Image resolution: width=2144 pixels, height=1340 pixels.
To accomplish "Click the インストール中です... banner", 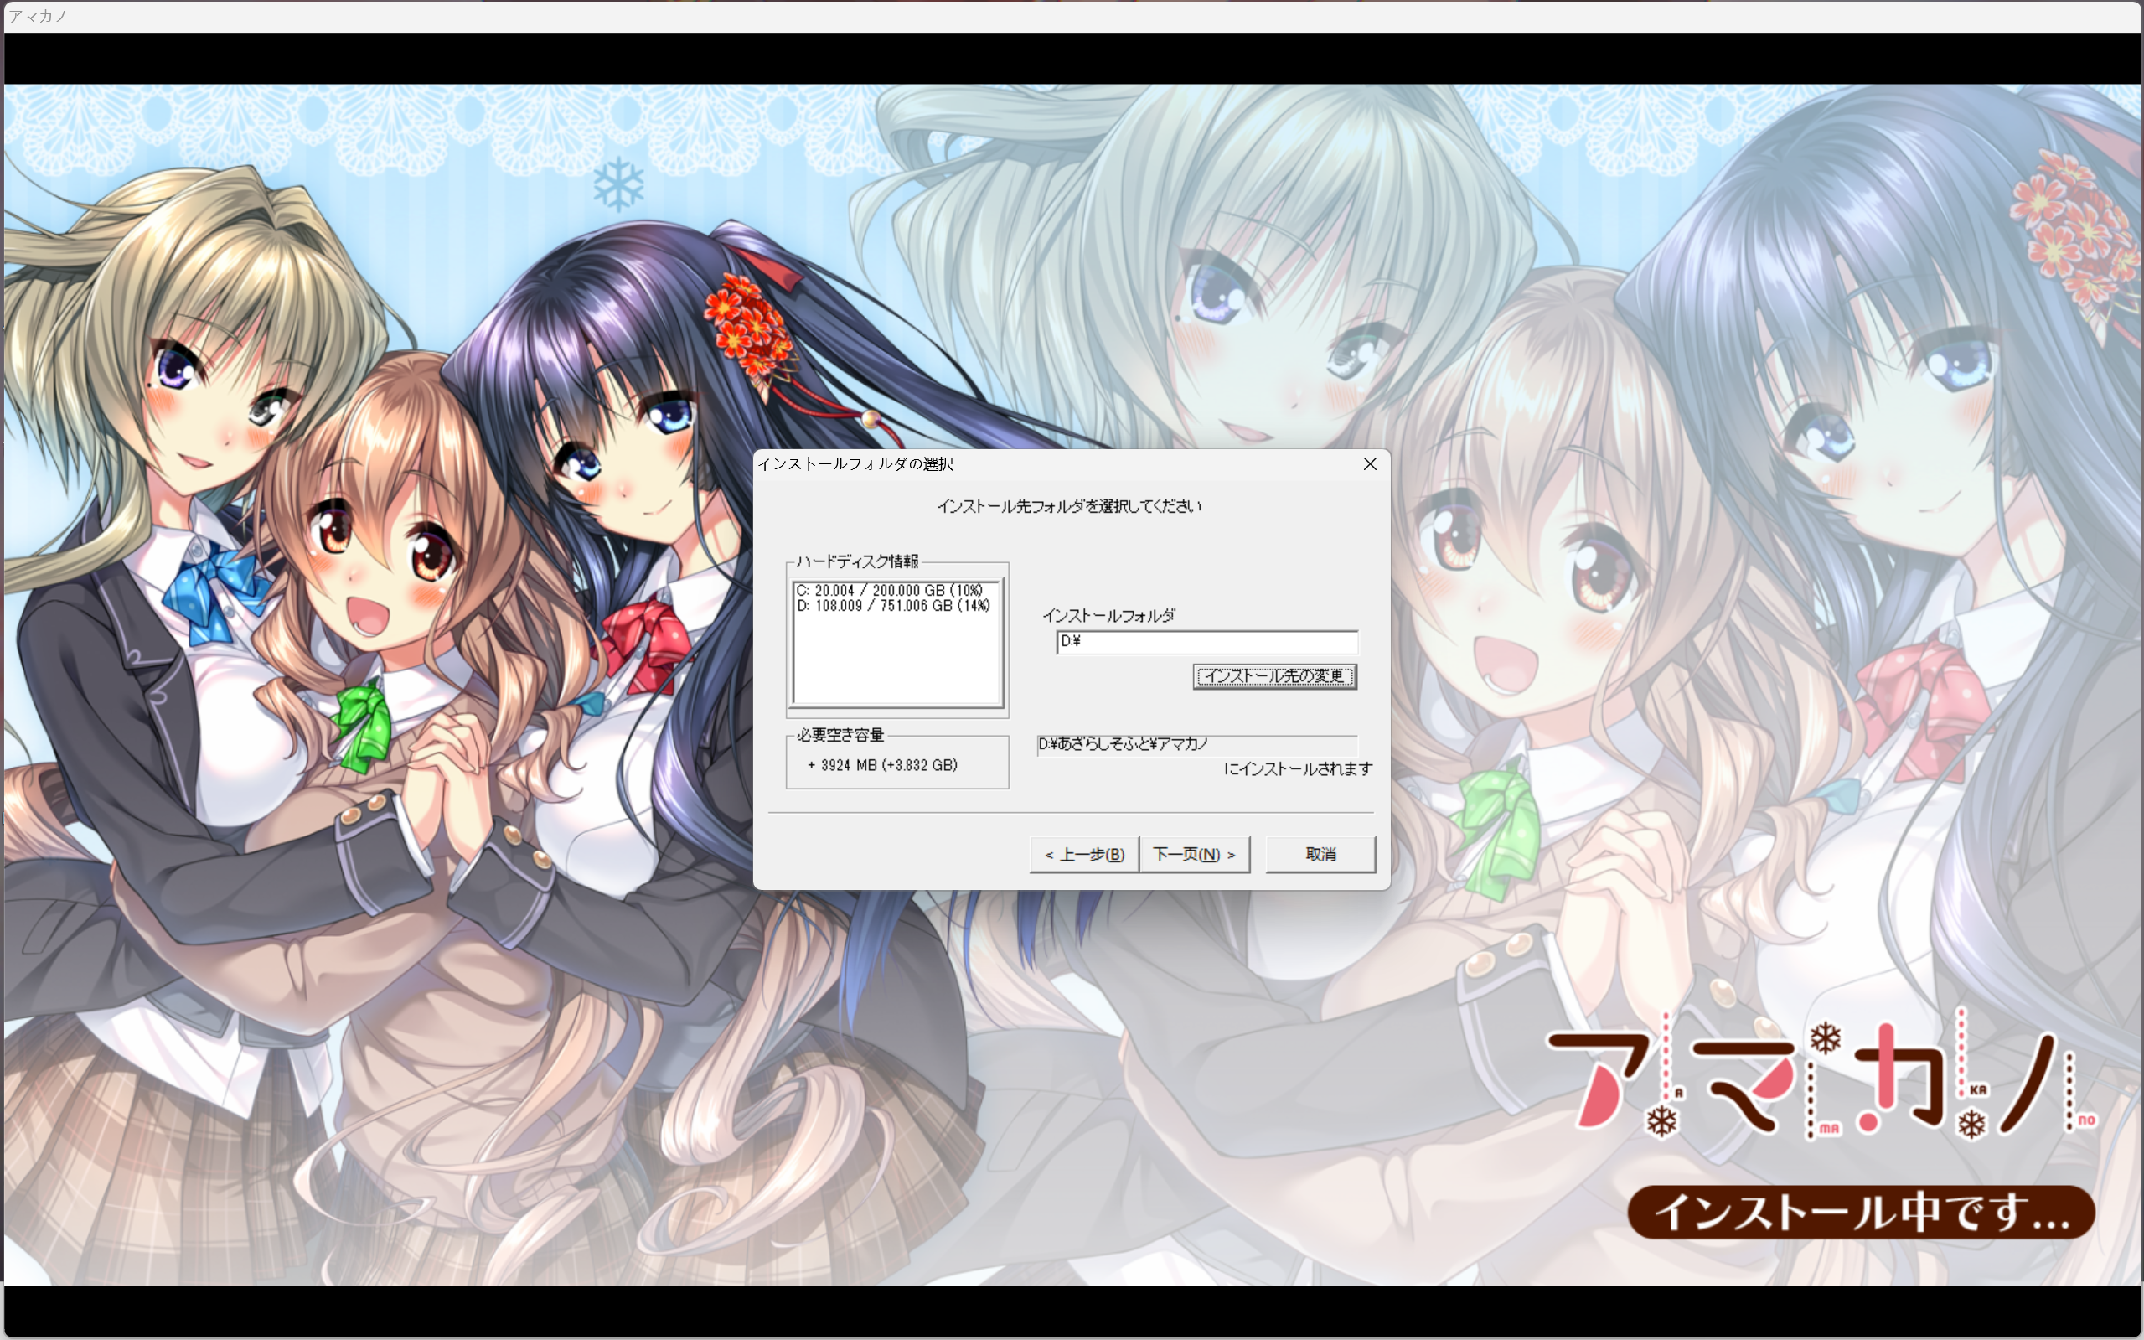I will [1861, 1212].
